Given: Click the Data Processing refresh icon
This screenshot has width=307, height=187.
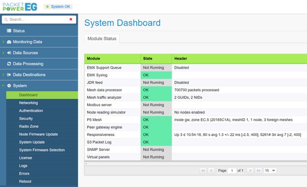Looking at the screenshot, I should click(9, 64).
